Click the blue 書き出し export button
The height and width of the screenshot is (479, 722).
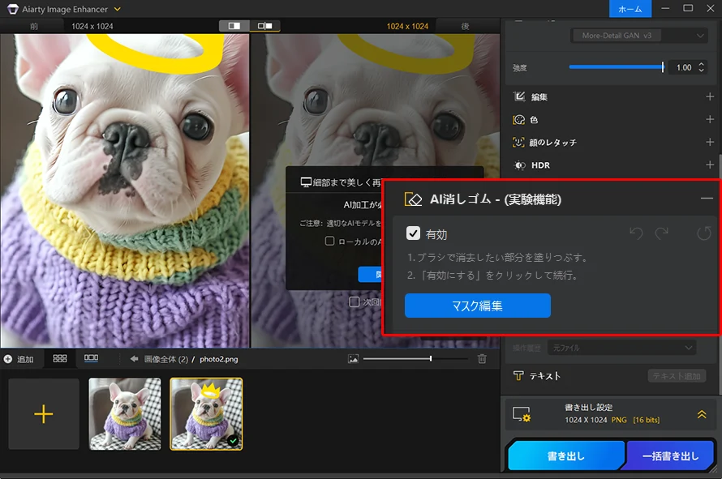point(566,455)
